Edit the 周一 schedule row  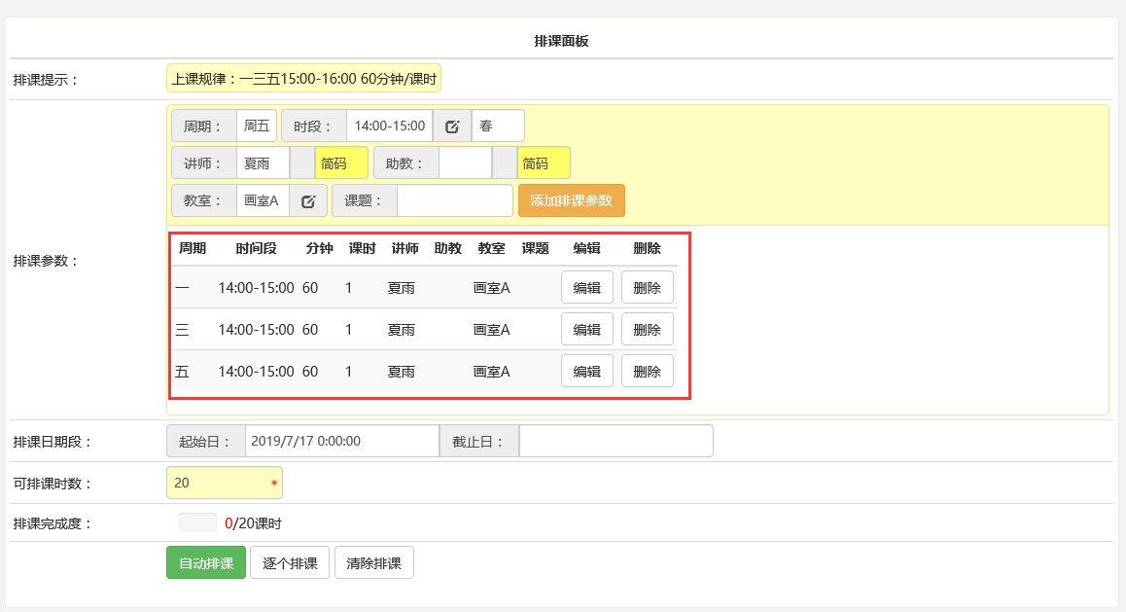[587, 288]
